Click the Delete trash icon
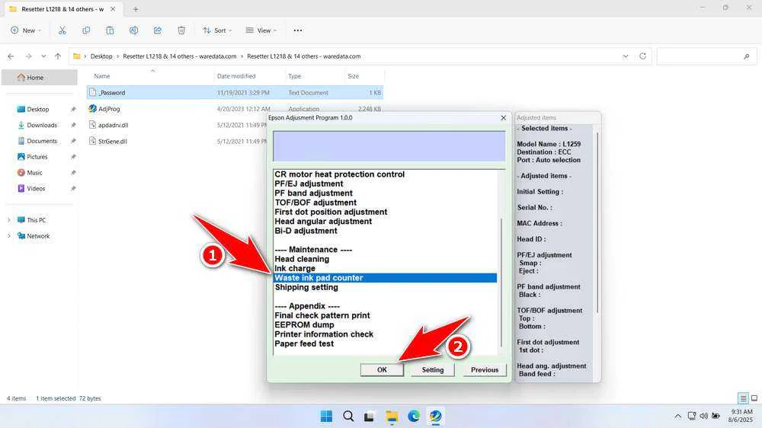This screenshot has width=762, height=428. click(x=181, y=30)
